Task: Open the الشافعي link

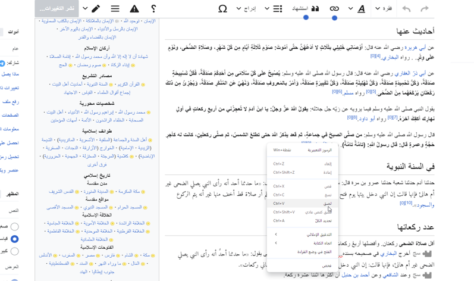Action: click(391, 275)
